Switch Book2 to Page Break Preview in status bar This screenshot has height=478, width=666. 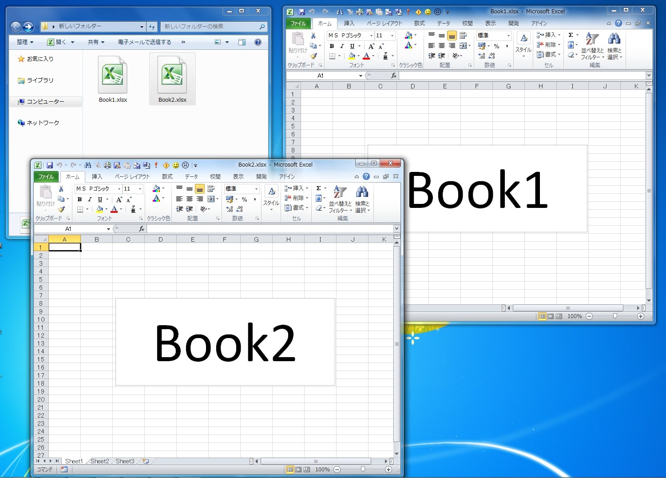[x=307, y=470]
